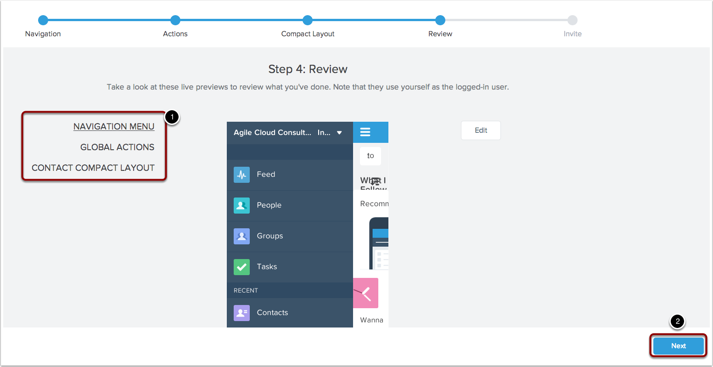The image size is (713, 367).
Task: Click the People label in preview
Action: point(269,205)
